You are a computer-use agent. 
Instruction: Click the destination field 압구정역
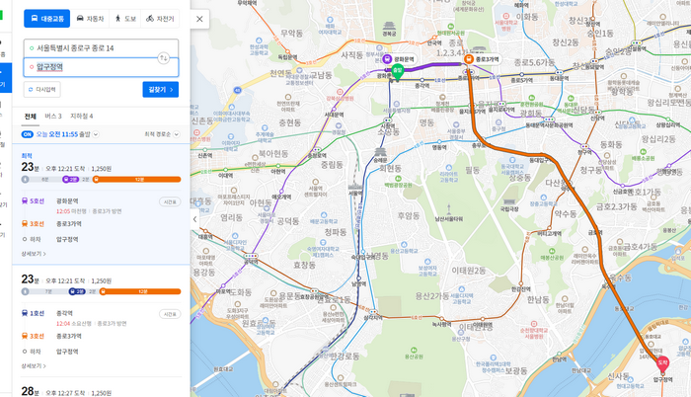pyautogui.click(x=101, y=67)
